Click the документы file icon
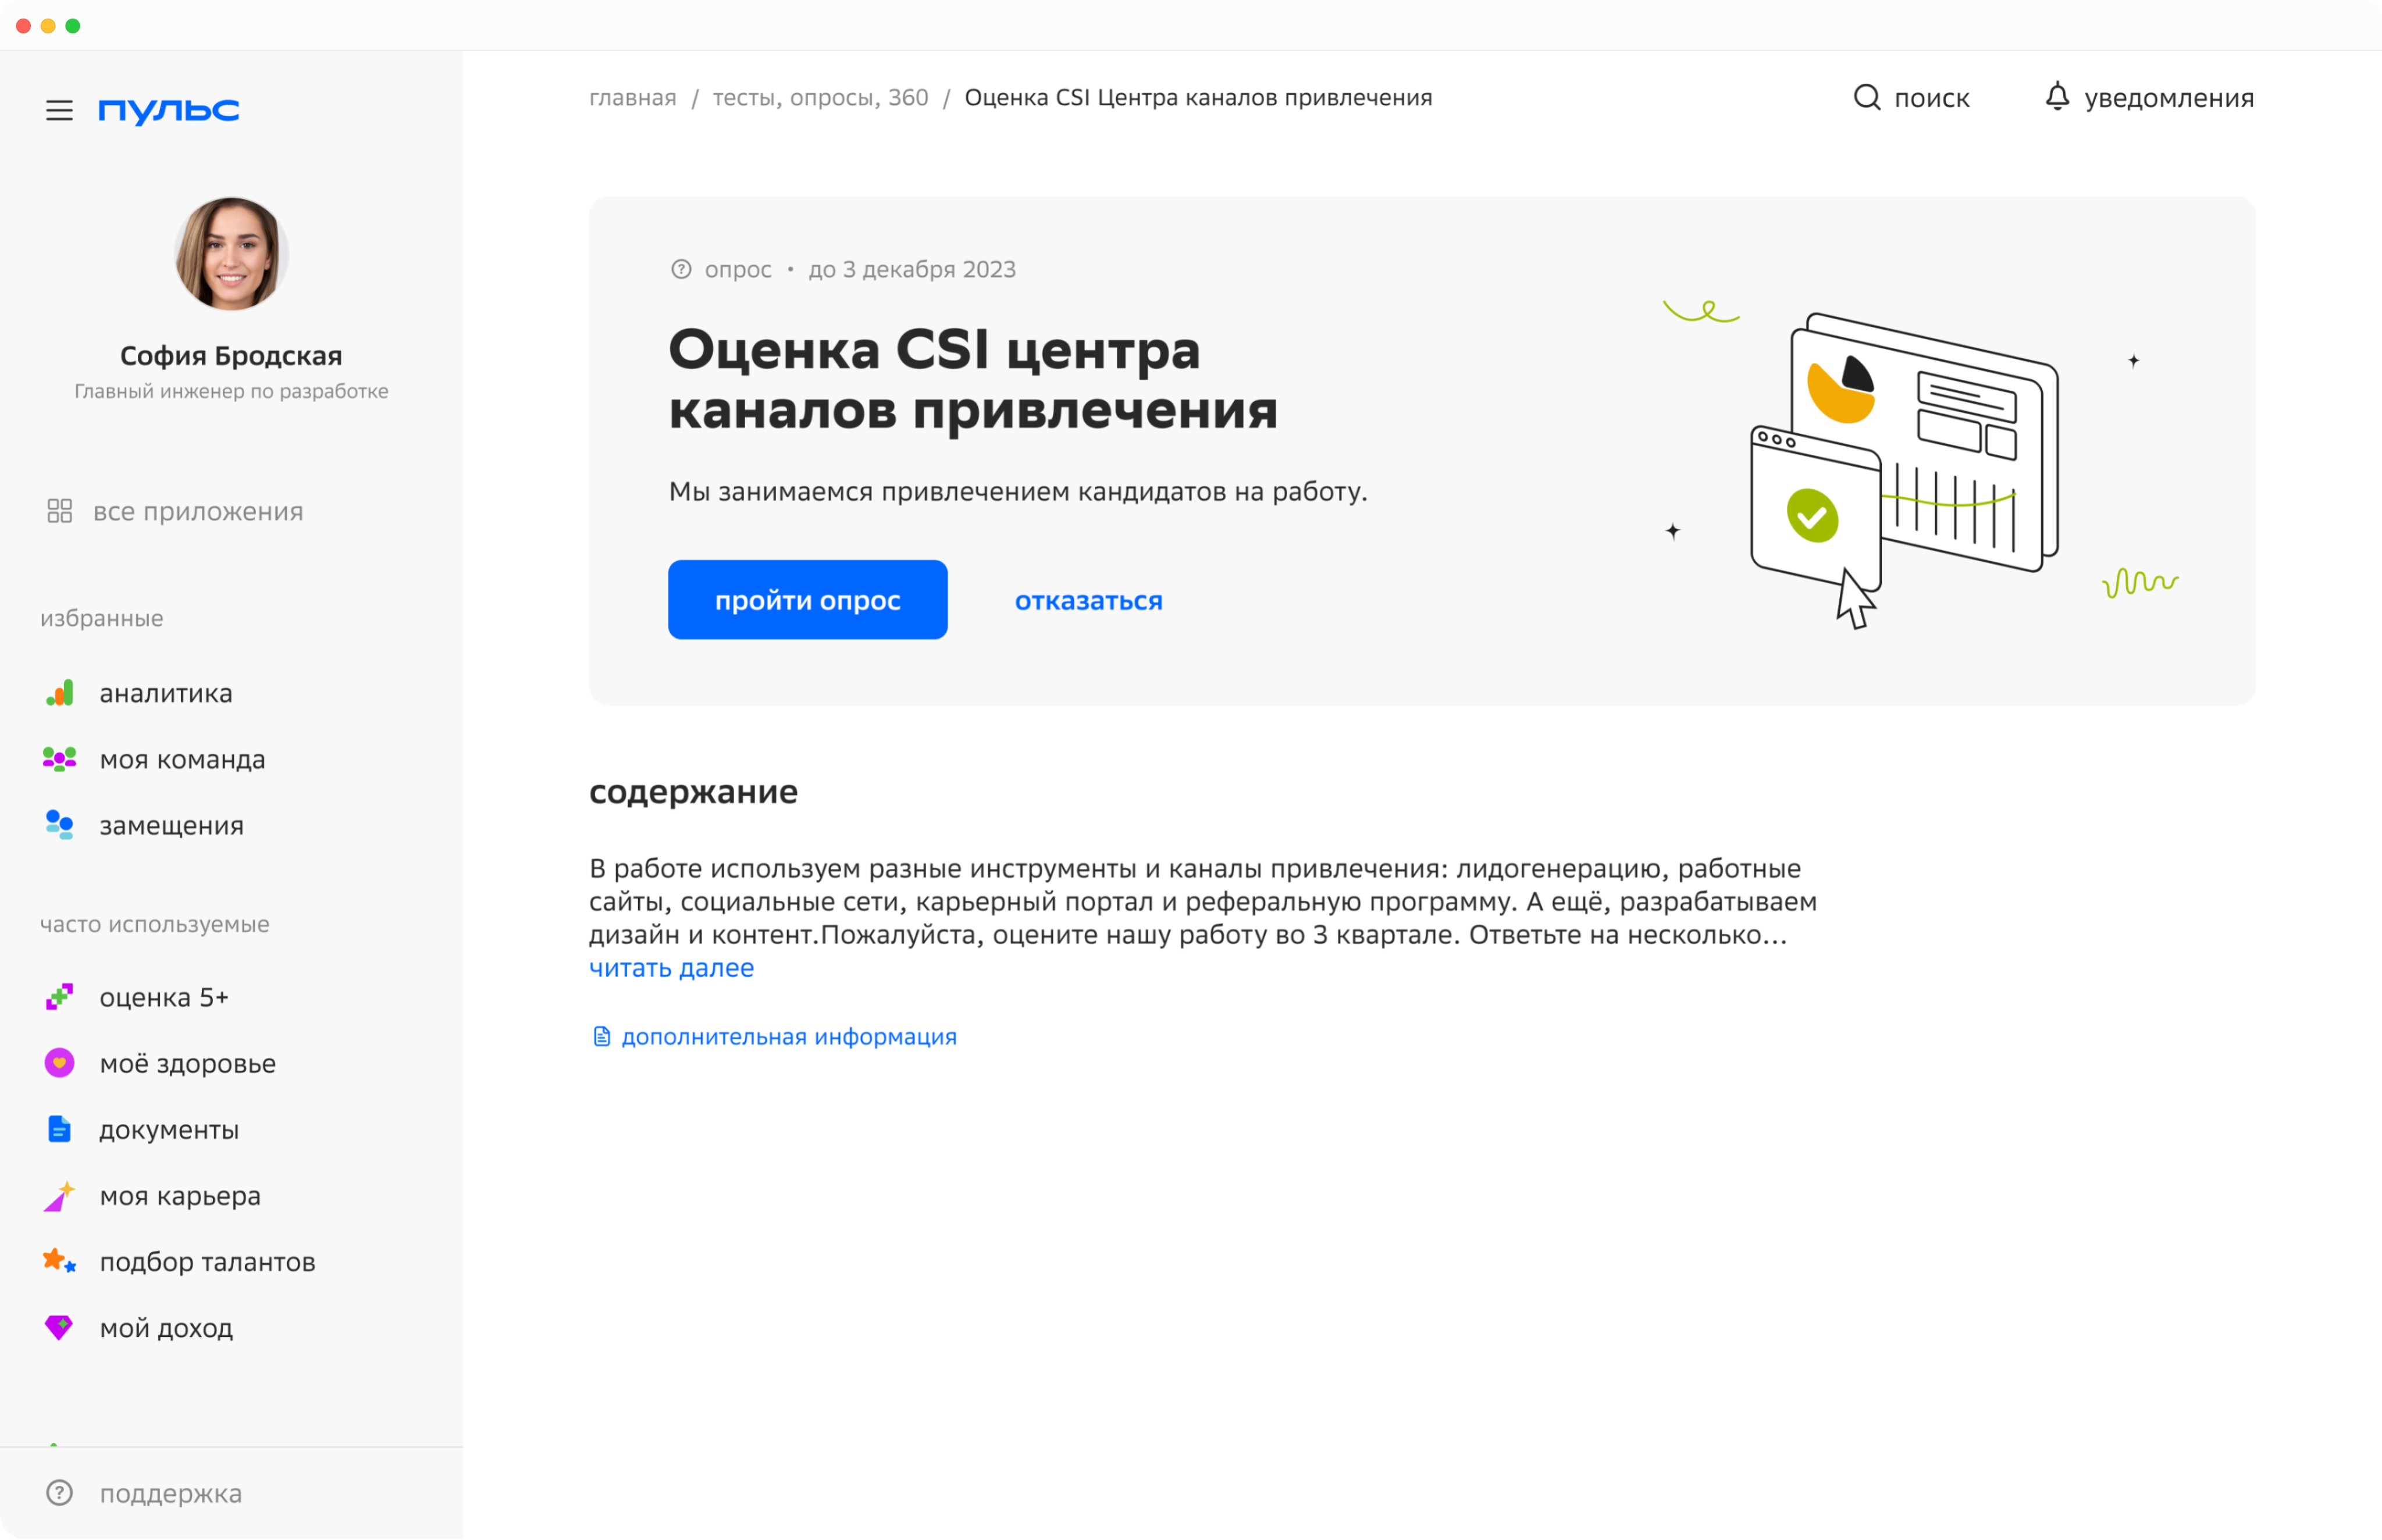This screenshot has height=1540, width=2382. point(60,1129)
